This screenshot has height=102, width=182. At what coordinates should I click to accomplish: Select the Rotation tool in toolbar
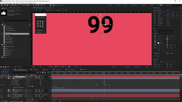pos(20,5)
